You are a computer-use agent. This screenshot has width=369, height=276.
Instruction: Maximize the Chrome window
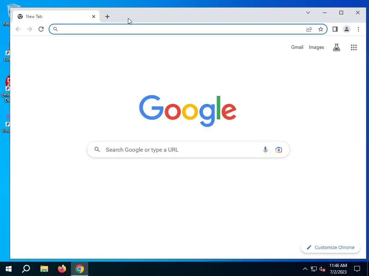click(341, 13)
